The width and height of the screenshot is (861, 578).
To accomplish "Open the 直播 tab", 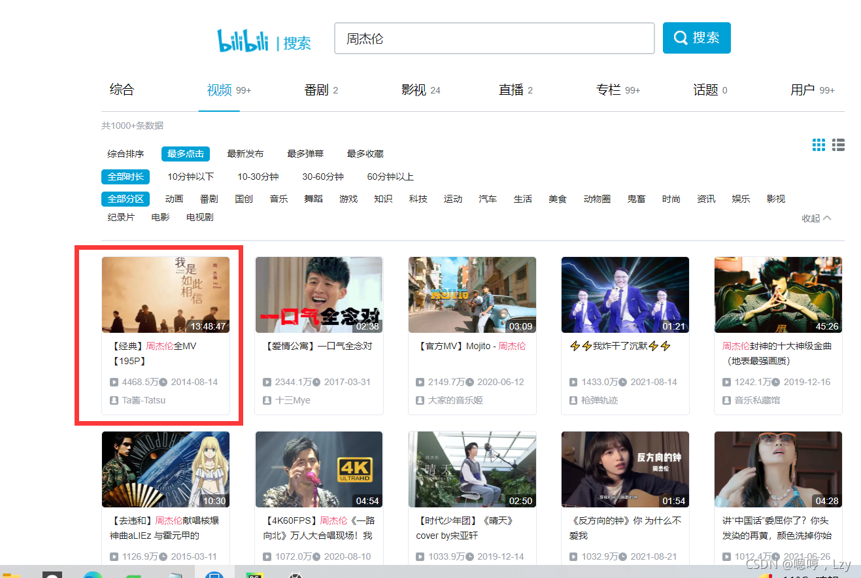I will [515, 90].
